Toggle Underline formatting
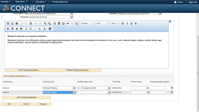Viewport: 199px width, 112px height. (131, 24)
